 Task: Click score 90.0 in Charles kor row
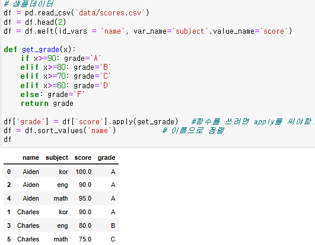85,212
